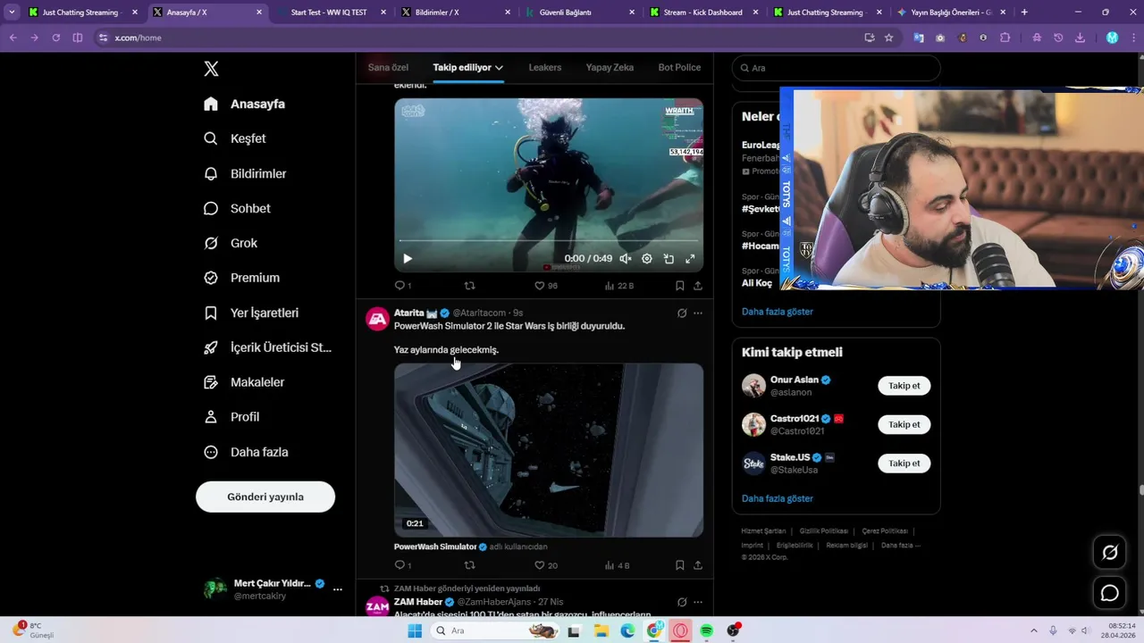The height and width of the screenshot is (643, 1144).
Task: Click the X logo in the sidebar
Action: coord(211,69)
